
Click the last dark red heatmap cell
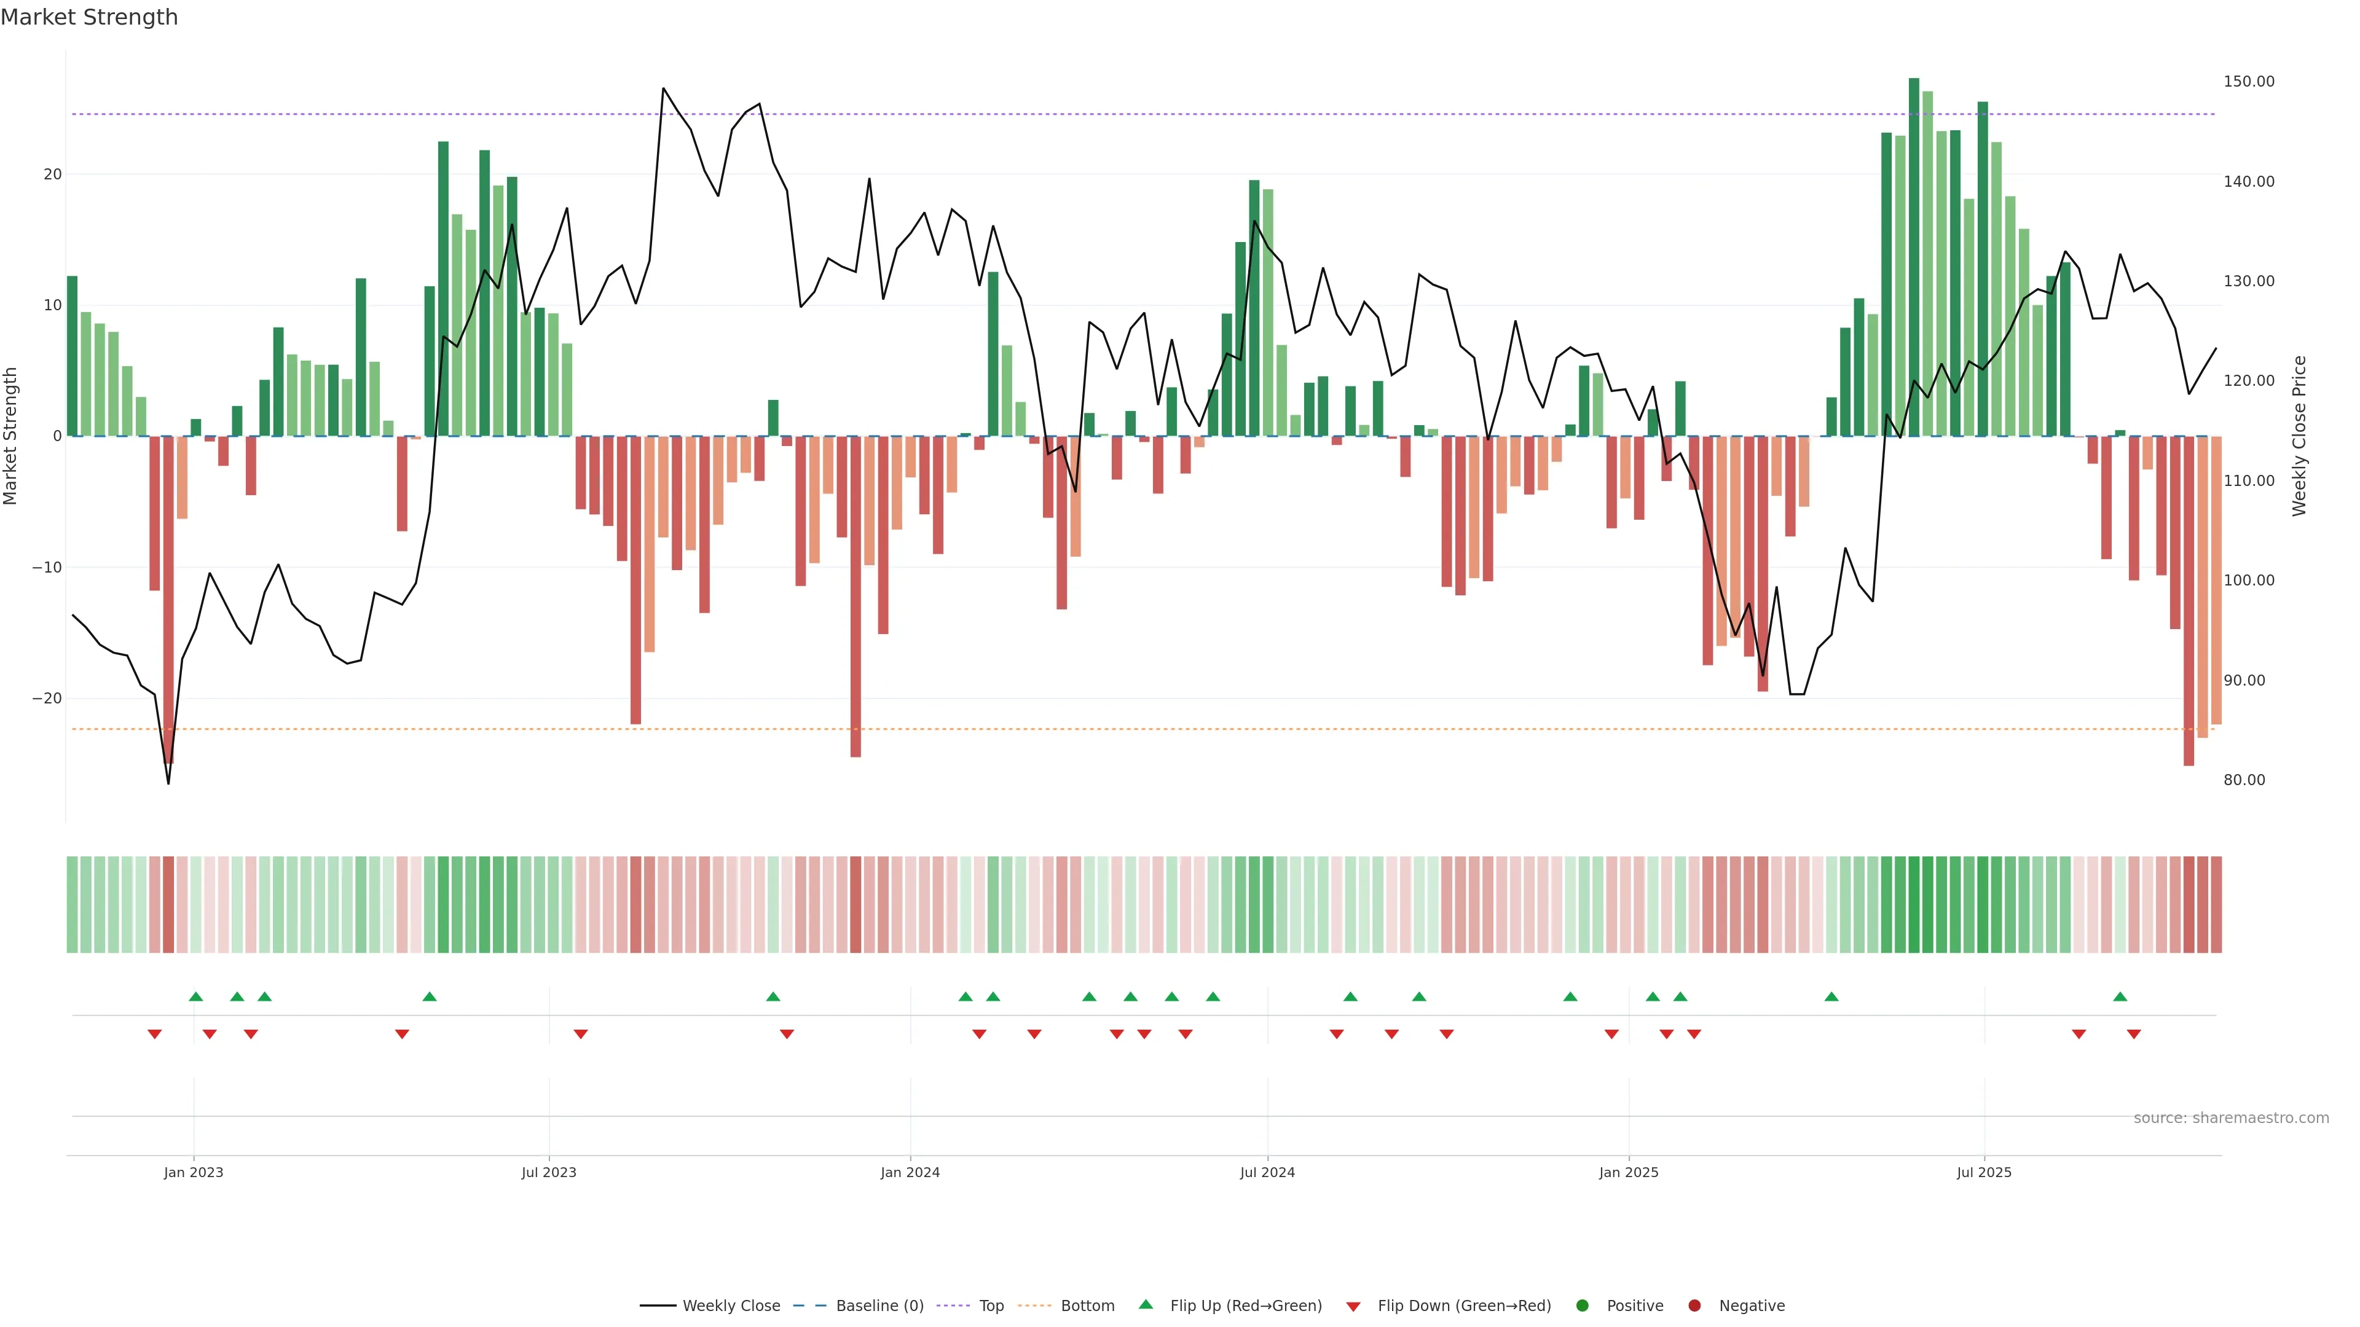coord(2216,905)
